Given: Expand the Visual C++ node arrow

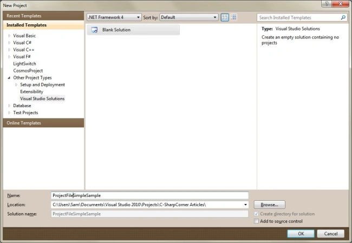Looking at the screenshot, I should coord(9,50).
